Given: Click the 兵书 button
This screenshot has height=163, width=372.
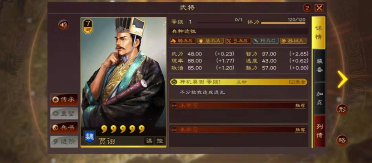Looking at the screenshot, I should point(64,128).
